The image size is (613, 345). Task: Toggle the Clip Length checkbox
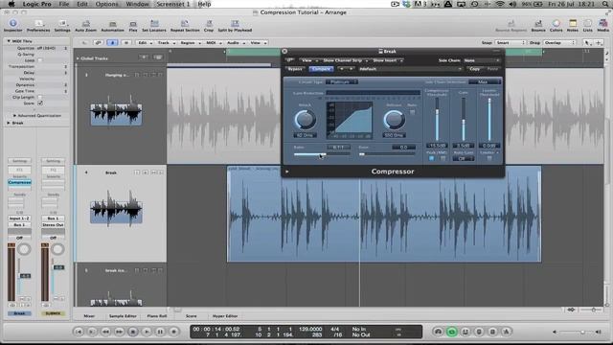coord(40,97)
